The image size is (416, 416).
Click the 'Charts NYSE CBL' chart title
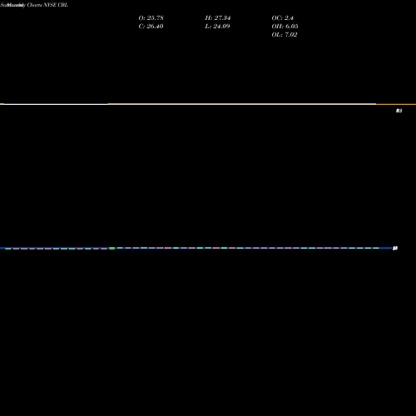47,5
